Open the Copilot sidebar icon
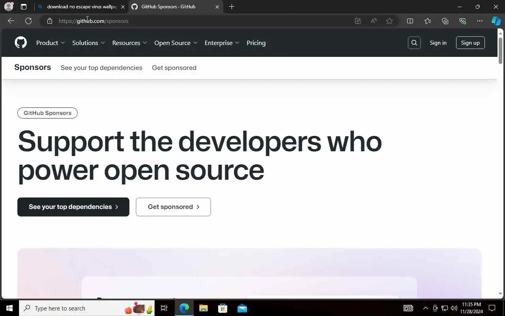505x316 pixels. click(496, 21)
